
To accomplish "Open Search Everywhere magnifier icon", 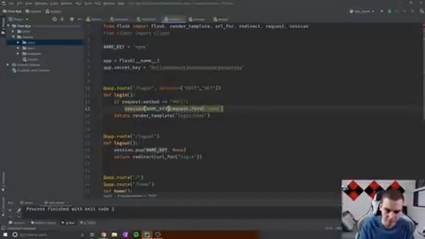I will [x=422, y=11].
